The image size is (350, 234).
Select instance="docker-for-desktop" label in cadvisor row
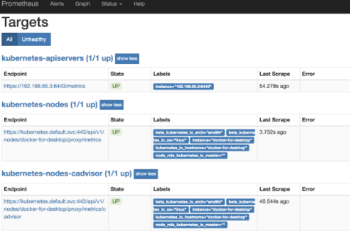tap(222, 210)
